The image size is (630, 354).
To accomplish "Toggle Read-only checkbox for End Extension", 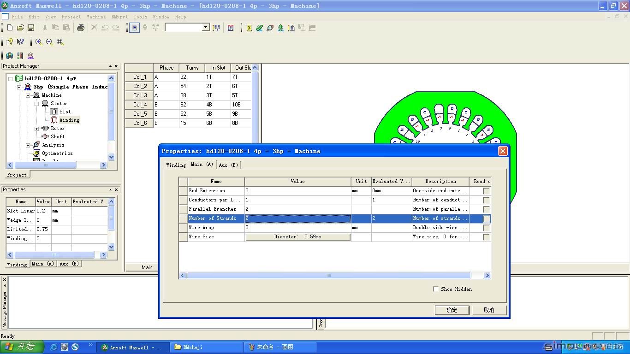I will 486,191.
